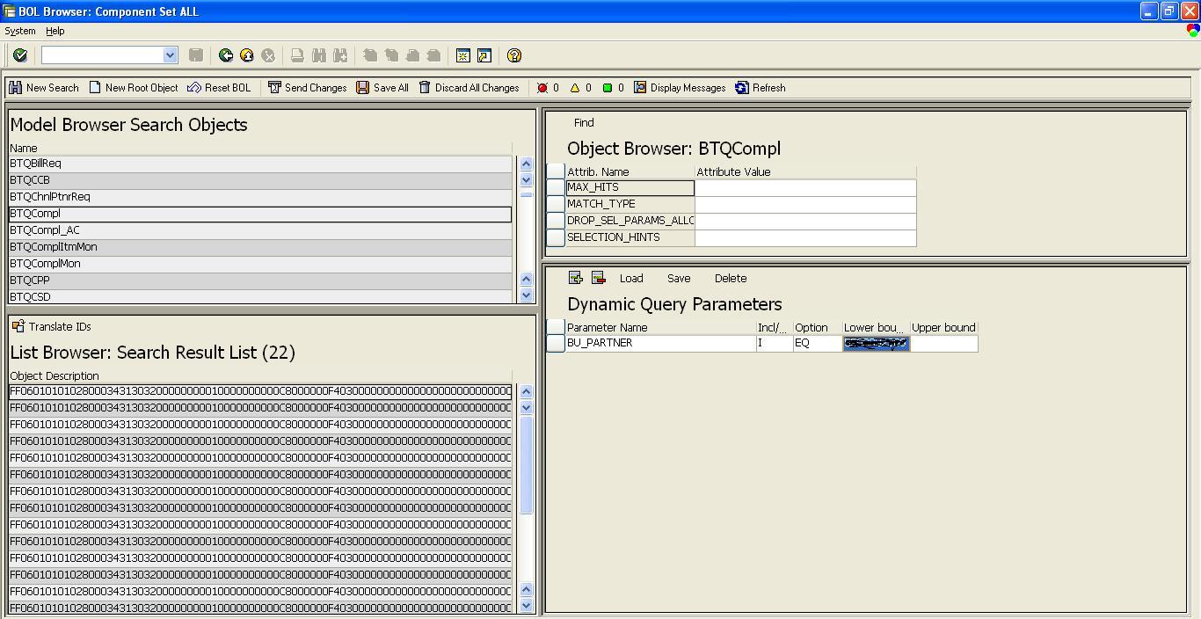Select BTQComplItmMon in the search objects list
This screenshot has height=619, width=1201.
pos(54,247)
